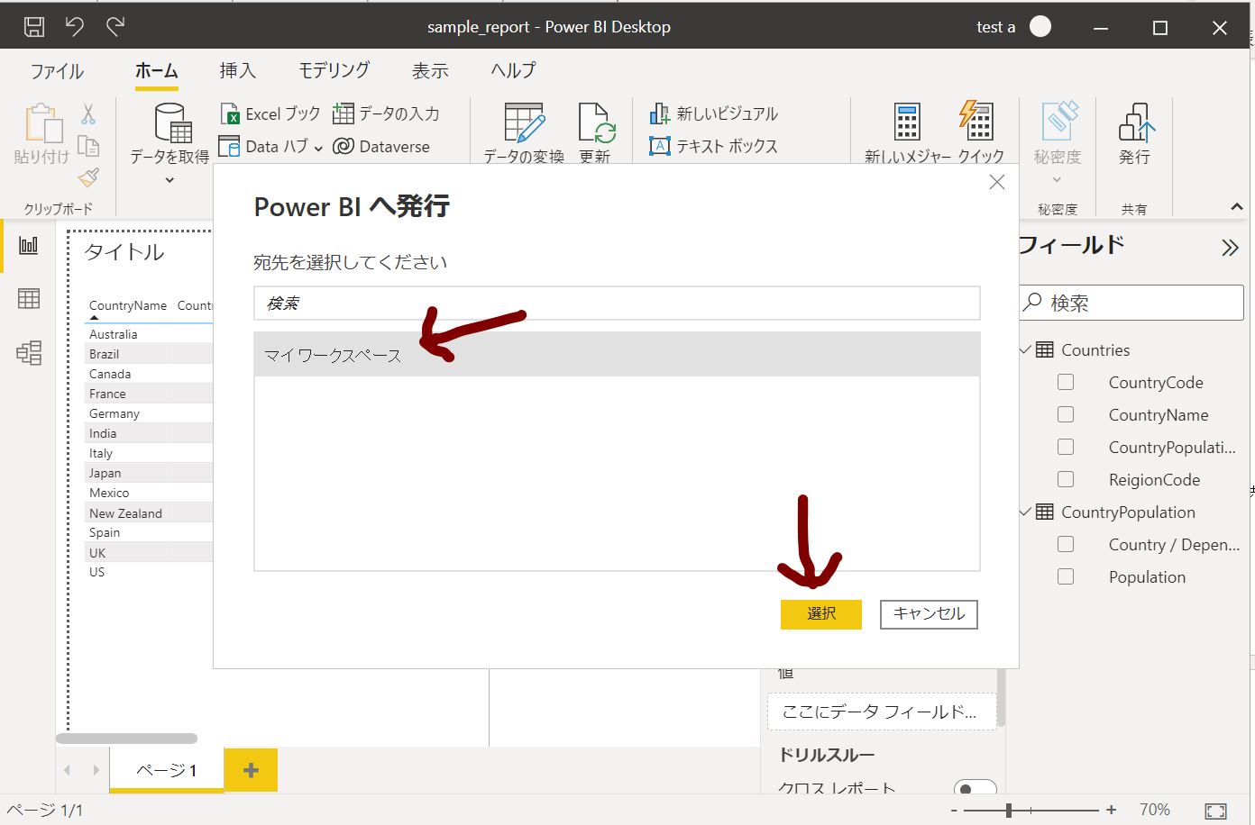
Task: Click the Japan row in table
Action: [x=150, y=473]
